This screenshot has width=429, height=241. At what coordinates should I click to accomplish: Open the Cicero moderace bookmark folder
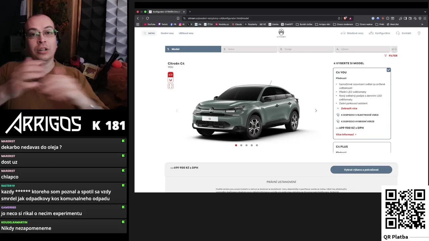343,24
